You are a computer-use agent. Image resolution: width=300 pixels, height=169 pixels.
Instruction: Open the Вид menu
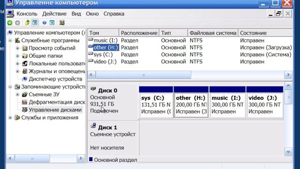point(76,14)
